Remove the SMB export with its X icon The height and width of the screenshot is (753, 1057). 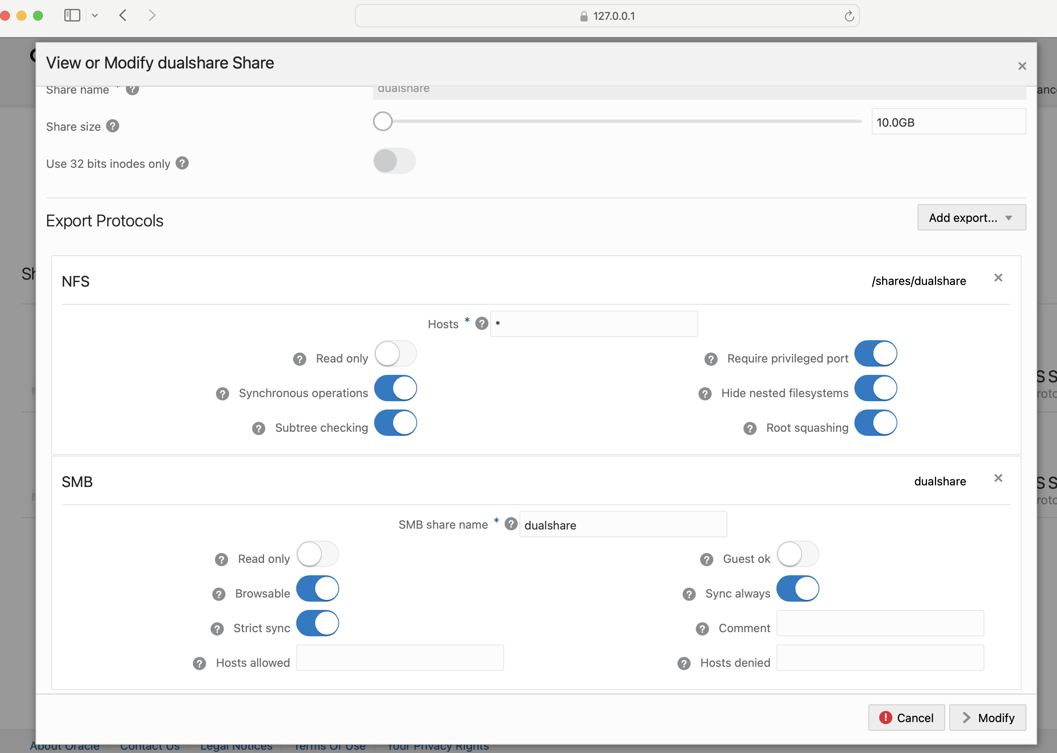click(x=998, y=478)
